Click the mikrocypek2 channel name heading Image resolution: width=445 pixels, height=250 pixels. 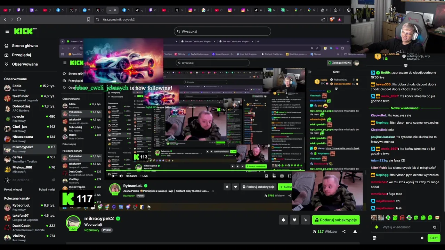(x=99, y=218)
